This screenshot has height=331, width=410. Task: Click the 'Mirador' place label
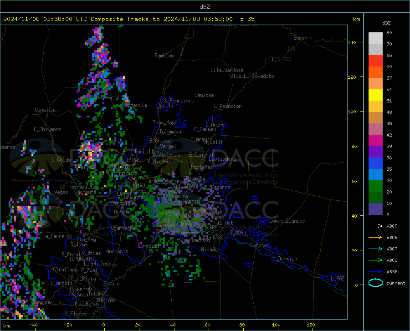[210, 250]
